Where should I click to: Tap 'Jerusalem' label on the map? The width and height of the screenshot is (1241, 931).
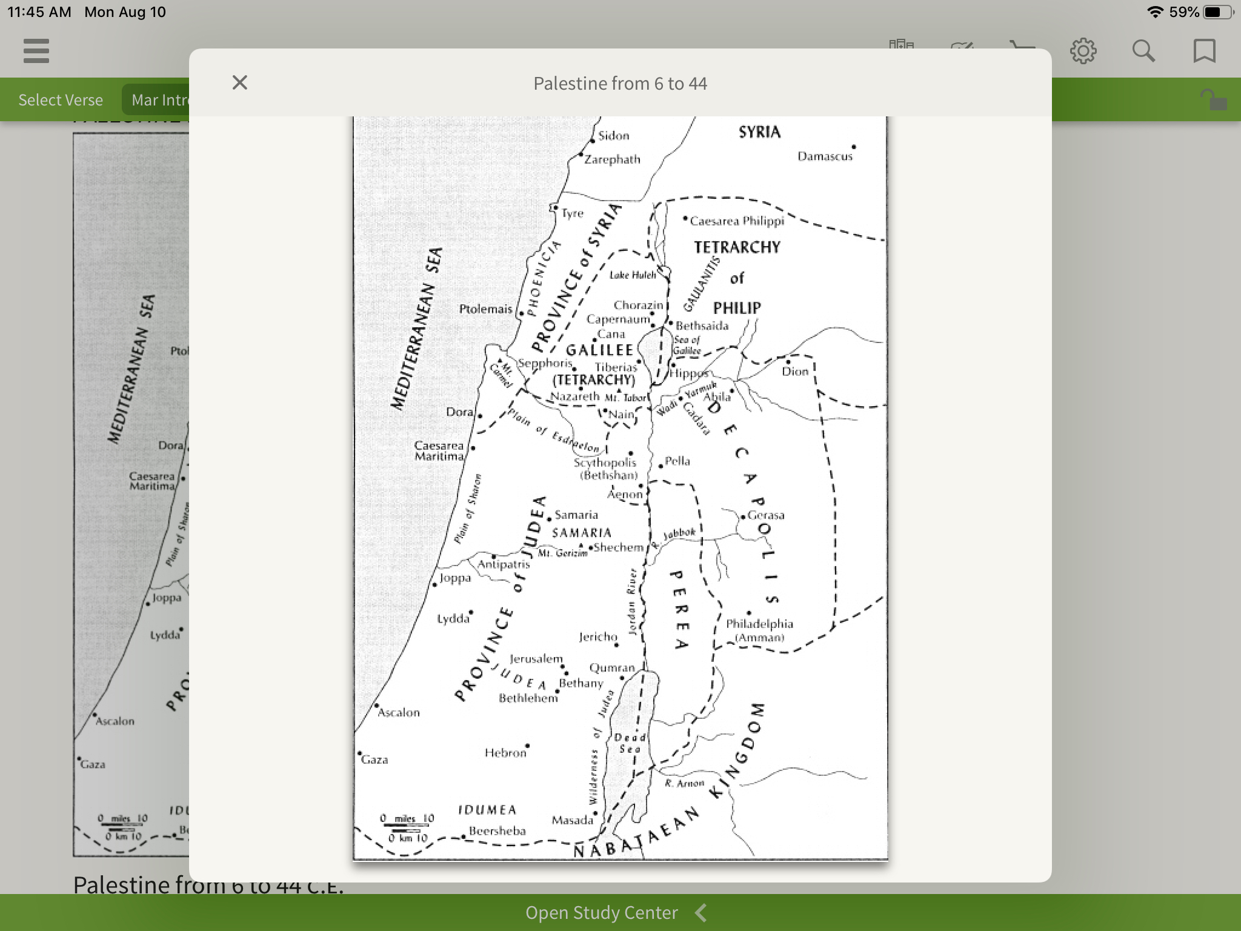click(x=536, y=658)
